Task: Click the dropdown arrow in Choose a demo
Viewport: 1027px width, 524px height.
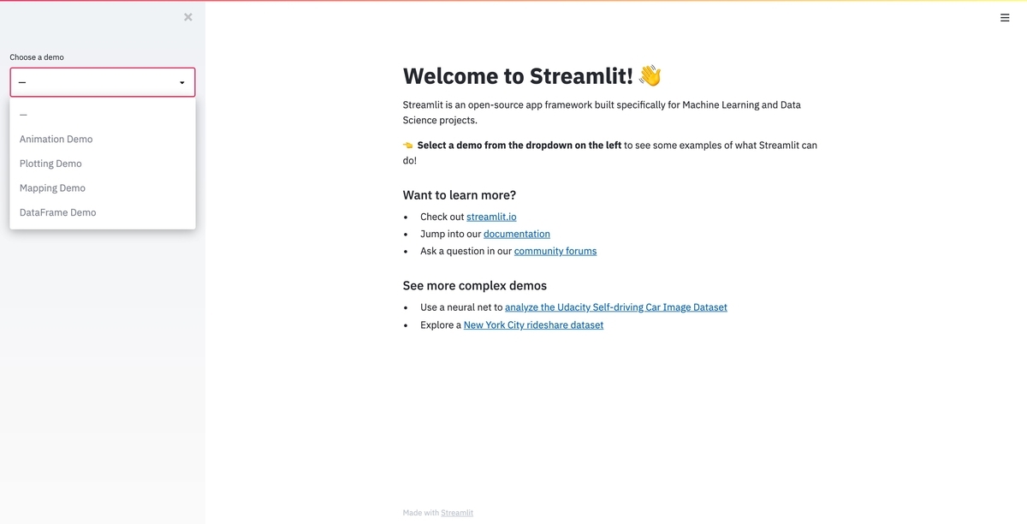Action: tap(182, 83)
